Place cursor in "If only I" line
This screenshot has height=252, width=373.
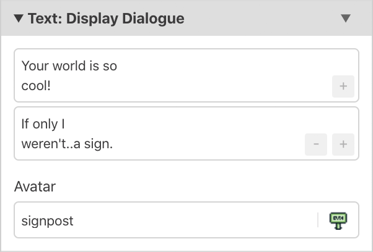coord(43,124)
